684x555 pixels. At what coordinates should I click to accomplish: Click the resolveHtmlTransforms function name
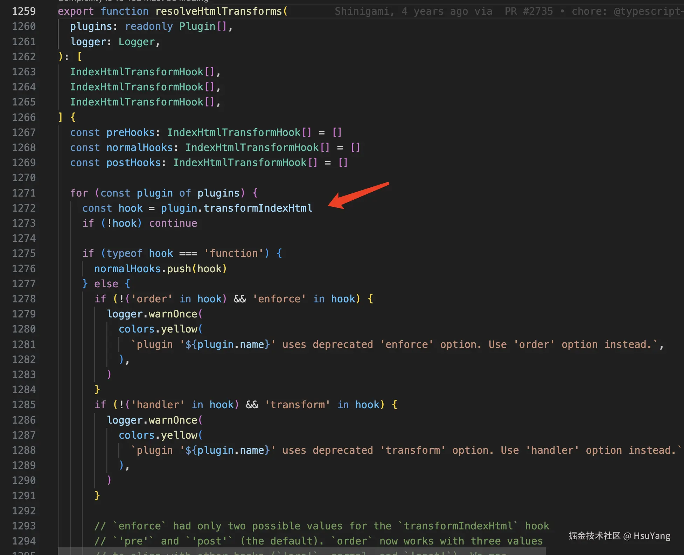coord(218,11)
